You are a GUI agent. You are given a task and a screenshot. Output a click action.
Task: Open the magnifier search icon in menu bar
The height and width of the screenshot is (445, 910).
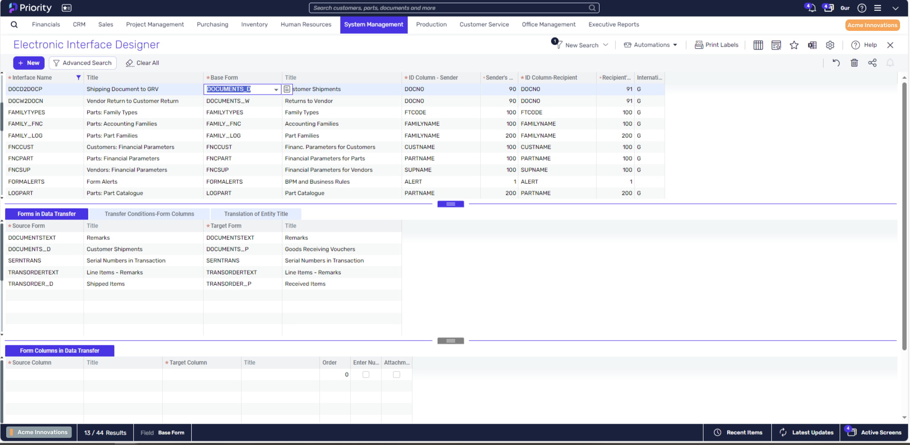(14, 25)
